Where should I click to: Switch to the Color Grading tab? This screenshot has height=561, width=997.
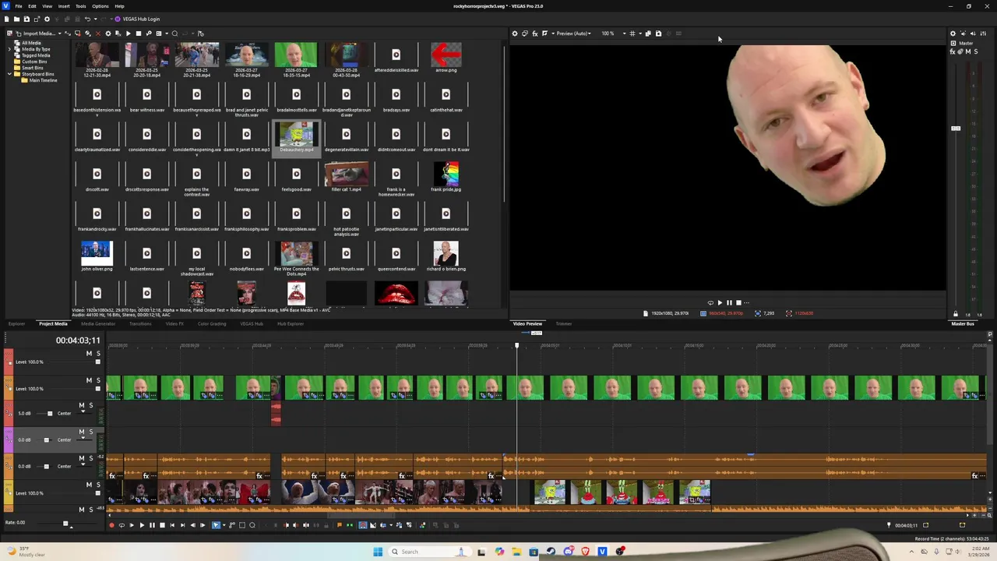(x=212, y=323)
